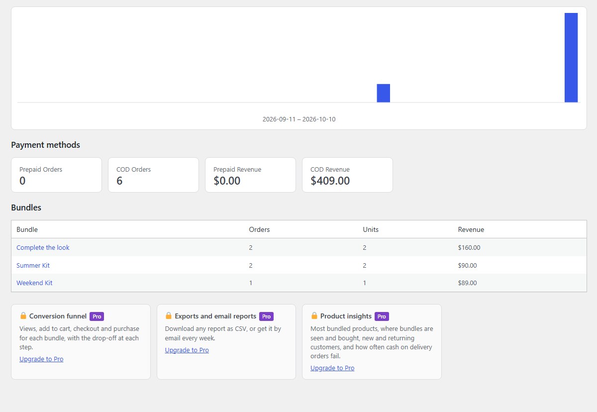
Task: Click the 2026-09-11 – 2026-10-10 date range label
Action: coord(299,119)
